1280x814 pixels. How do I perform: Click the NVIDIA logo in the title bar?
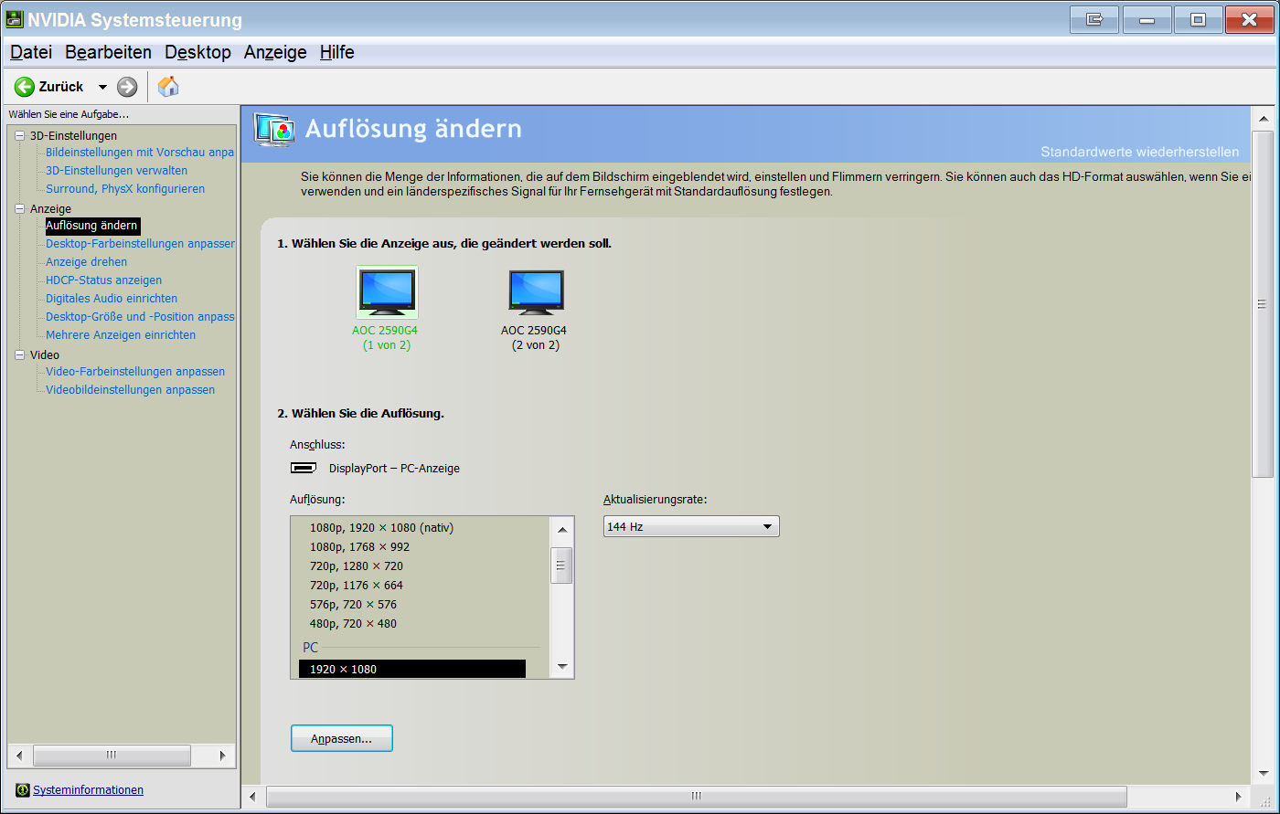point(15,19)
